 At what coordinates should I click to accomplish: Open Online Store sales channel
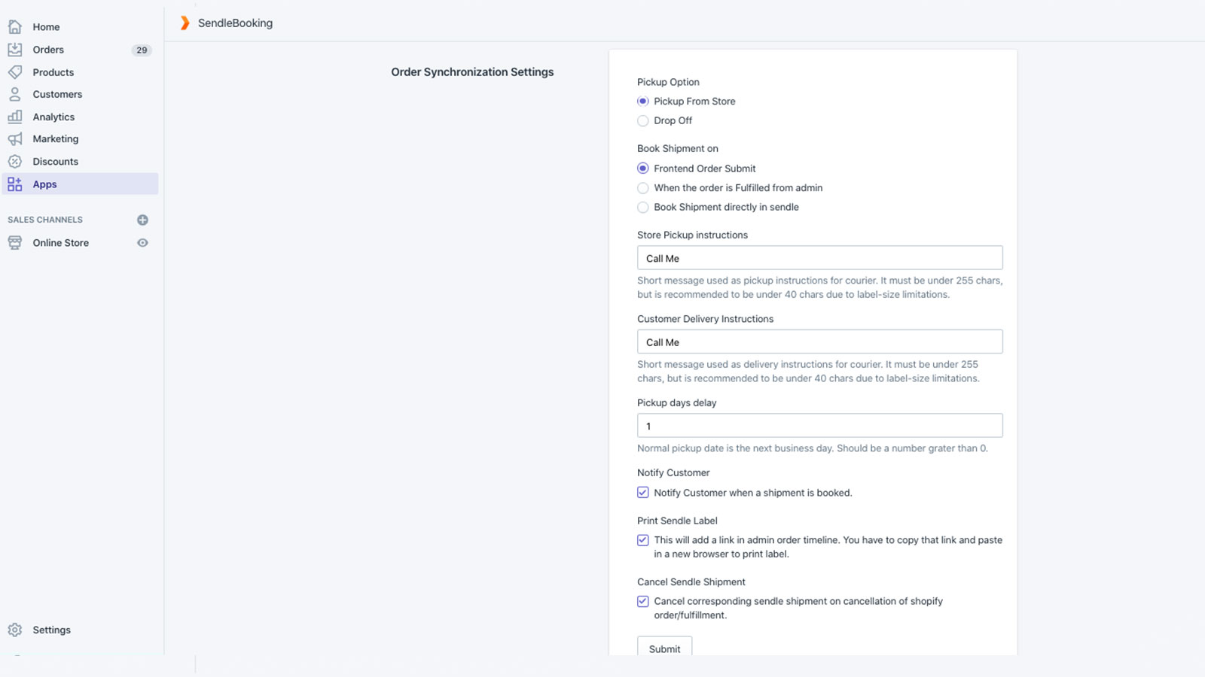(x=60, y=243)
